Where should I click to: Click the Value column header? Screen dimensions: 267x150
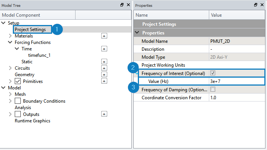(237, 15)
